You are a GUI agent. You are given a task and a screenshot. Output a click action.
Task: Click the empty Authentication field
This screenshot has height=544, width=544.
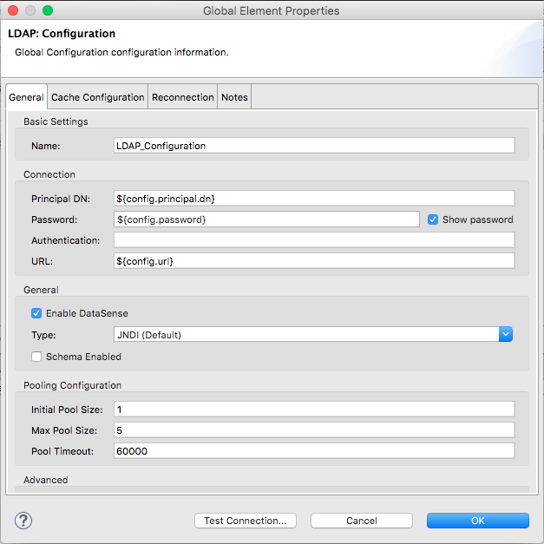tap(314, 240)
